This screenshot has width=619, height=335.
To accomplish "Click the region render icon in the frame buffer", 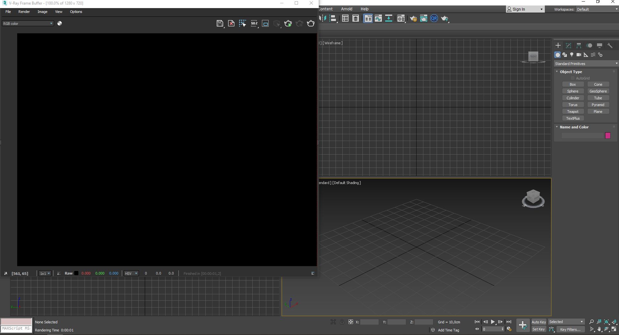I will tap(265, 23).
